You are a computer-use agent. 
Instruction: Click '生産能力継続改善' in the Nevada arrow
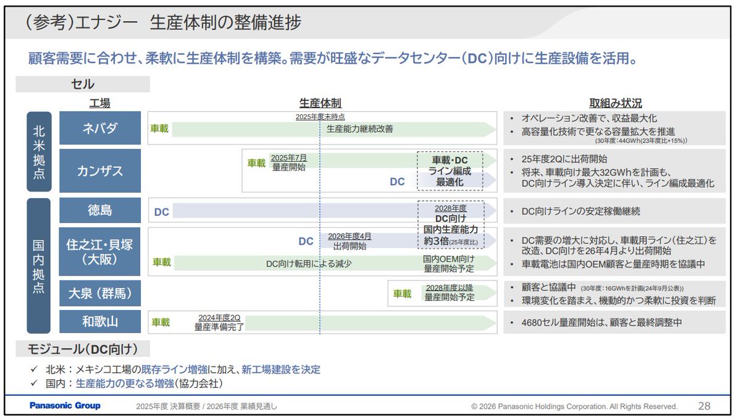pos(359,129)
